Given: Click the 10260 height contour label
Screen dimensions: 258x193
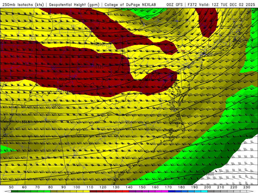Looking at the screenshot, I should 98,56.
